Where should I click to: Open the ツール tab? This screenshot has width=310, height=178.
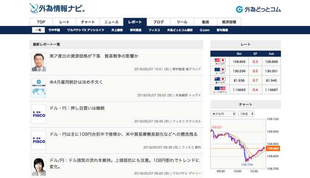182,22
